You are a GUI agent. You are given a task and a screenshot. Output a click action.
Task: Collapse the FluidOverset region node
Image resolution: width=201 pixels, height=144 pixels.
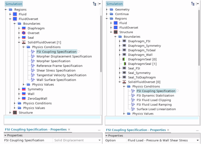tap(10, 19)
